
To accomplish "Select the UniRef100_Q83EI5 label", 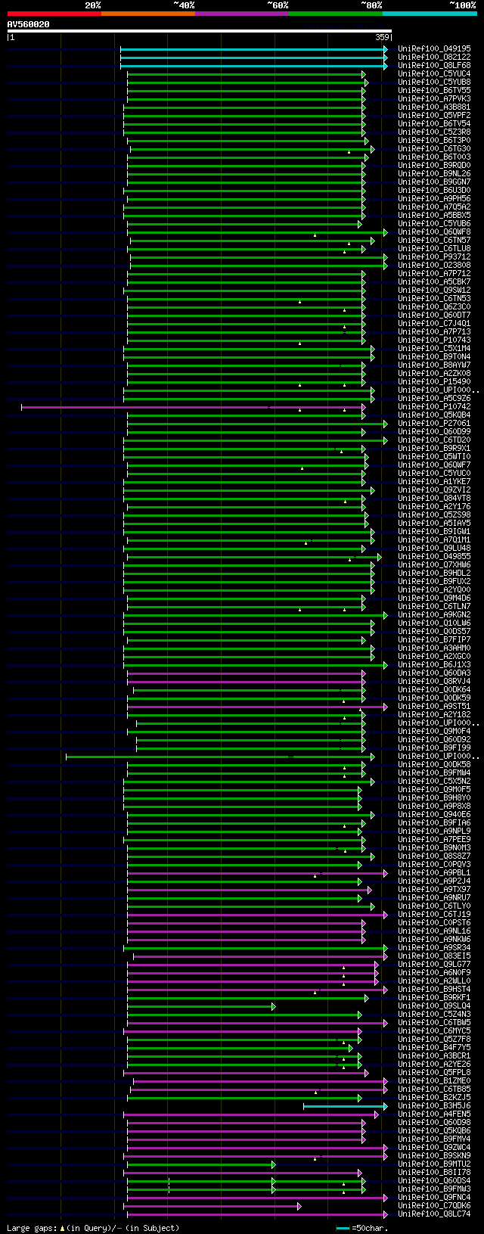I will point(434,956).
